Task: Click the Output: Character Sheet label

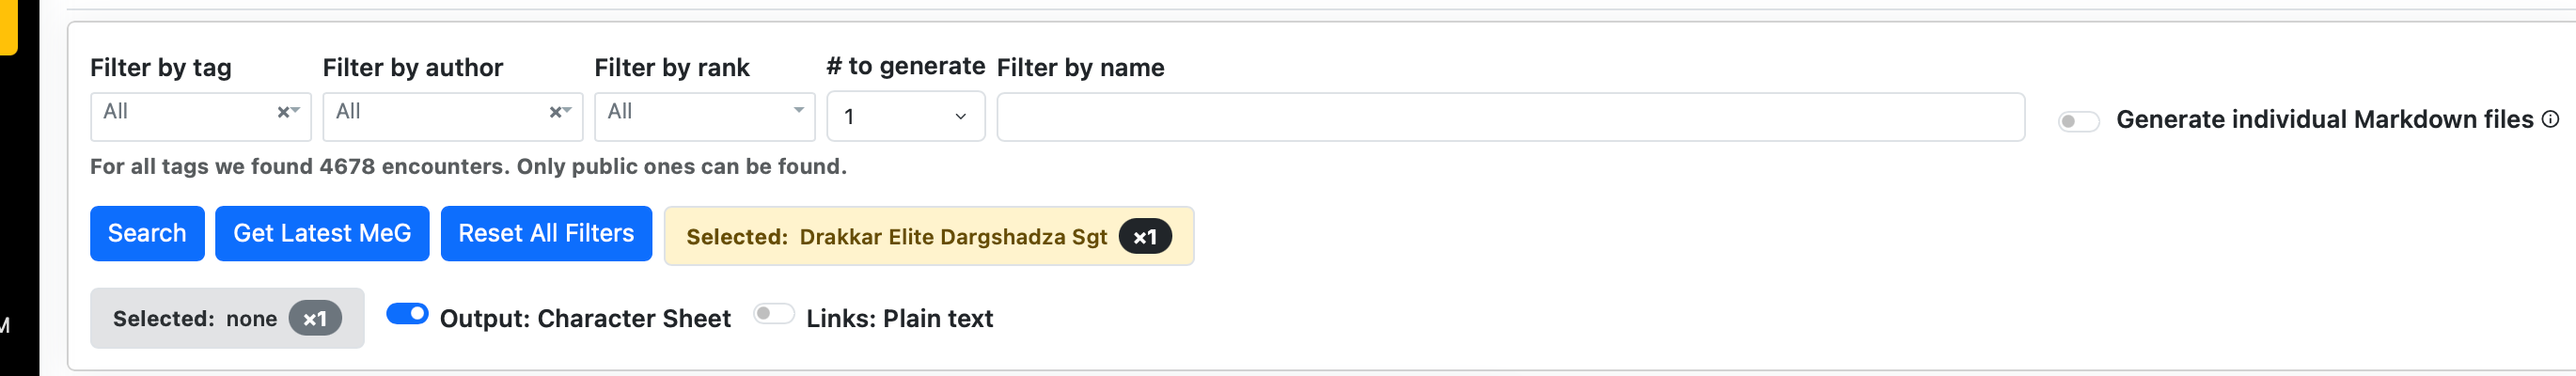Action: [585, 319]
